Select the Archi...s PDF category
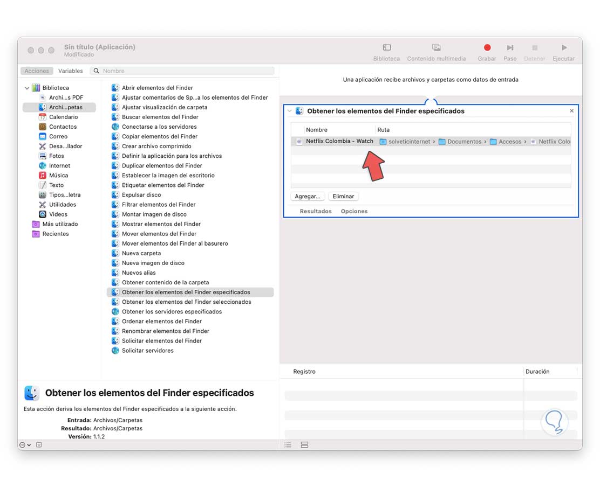 (61, 97)
